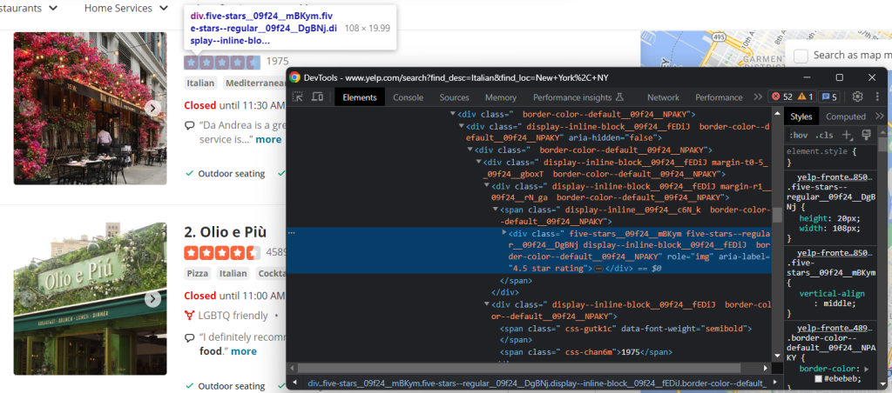The height and width of the screenshot is (393, 892).
Task: Click the red errors count badge
Action: pos(782,97)
